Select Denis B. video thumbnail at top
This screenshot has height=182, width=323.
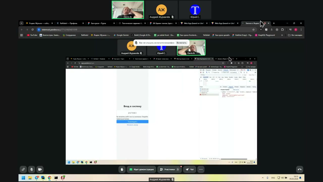coord(128,10)
